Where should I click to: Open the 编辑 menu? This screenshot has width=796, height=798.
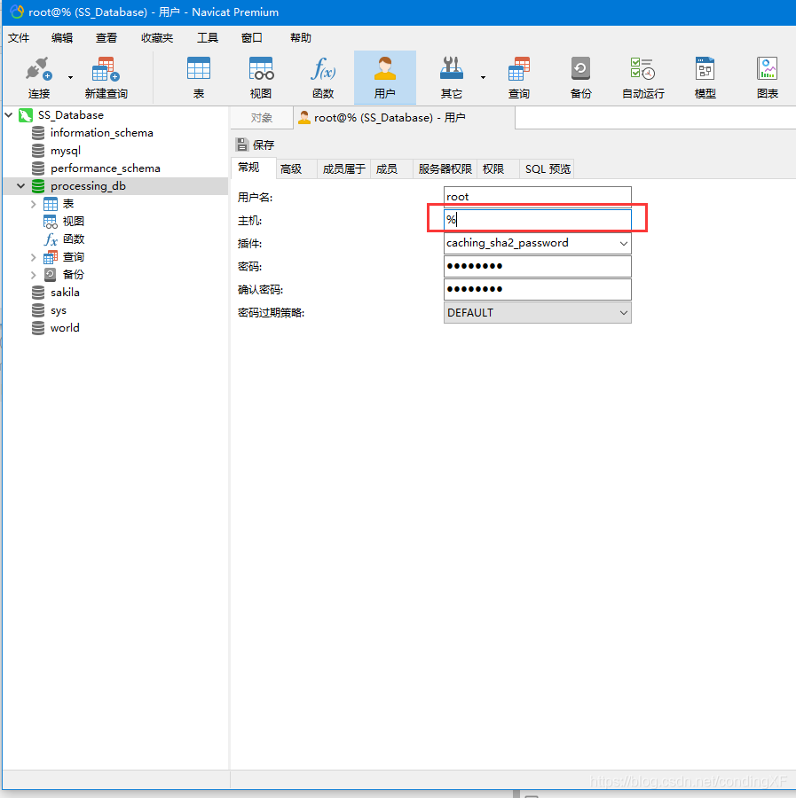click(x=62, y=37)
